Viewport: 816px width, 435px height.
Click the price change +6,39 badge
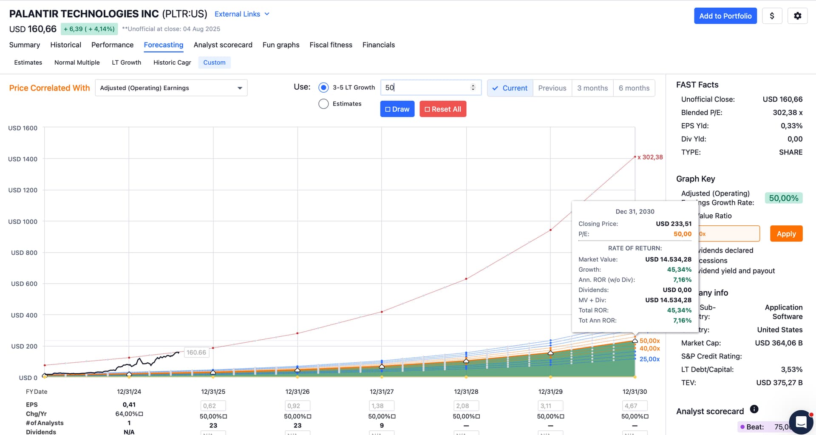point(89,29)
